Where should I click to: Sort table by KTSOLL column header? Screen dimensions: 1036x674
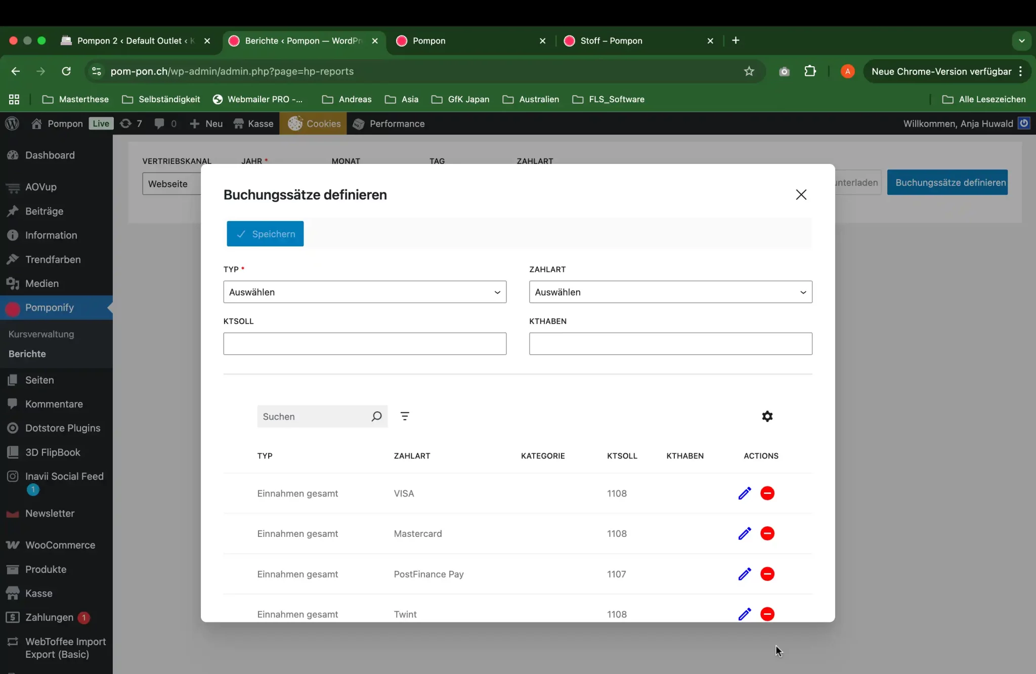point(622,456)
